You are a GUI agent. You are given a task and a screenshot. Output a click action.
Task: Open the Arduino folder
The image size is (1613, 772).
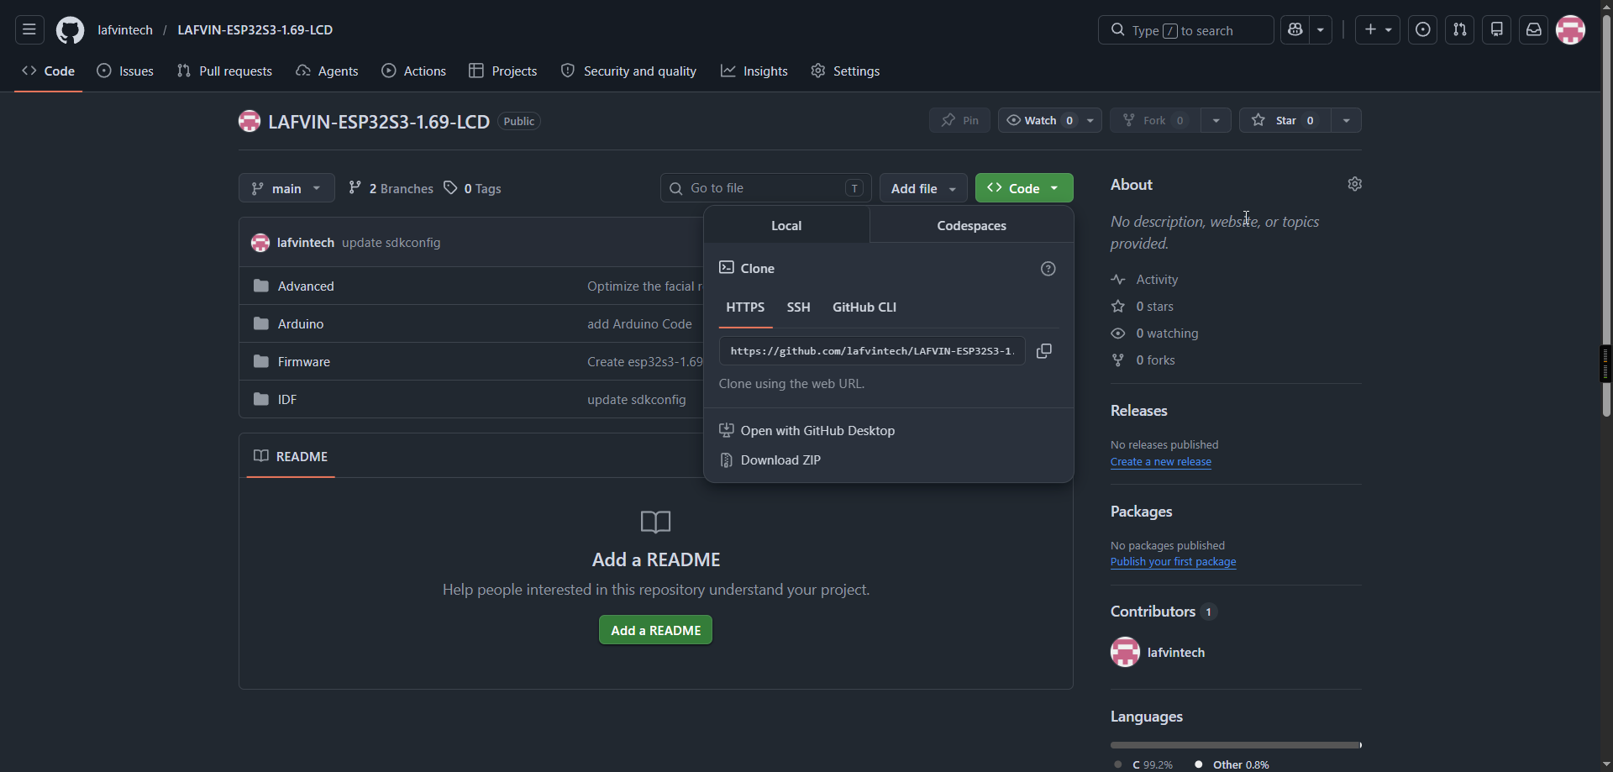coord(301,324)
